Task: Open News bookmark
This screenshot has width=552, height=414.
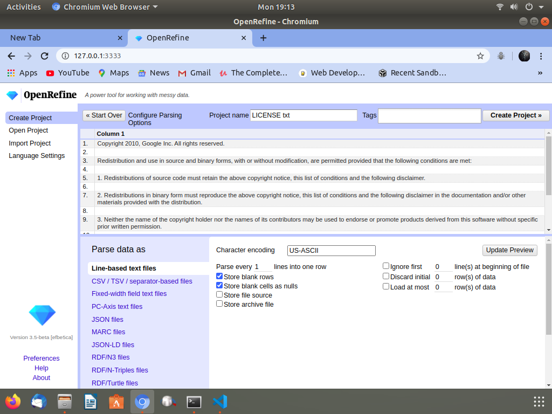Action: pos(154,73)
